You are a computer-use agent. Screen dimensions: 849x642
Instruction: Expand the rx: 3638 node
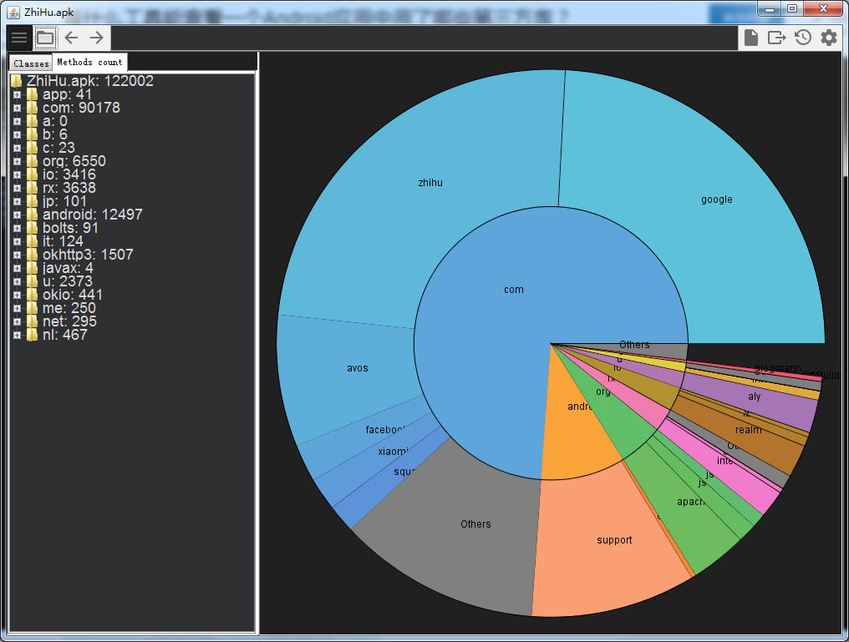tap(17, 188)
